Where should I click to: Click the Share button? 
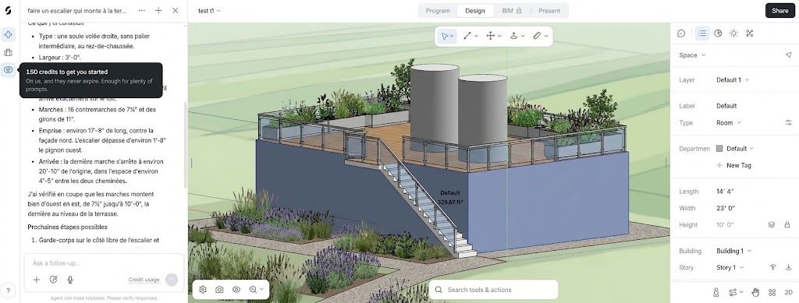click(x=779, y=11)
